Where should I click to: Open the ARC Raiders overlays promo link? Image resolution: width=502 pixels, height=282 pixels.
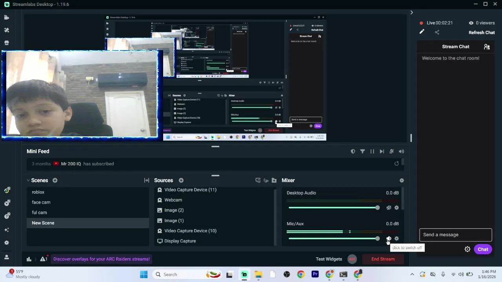tap(102, 259)
